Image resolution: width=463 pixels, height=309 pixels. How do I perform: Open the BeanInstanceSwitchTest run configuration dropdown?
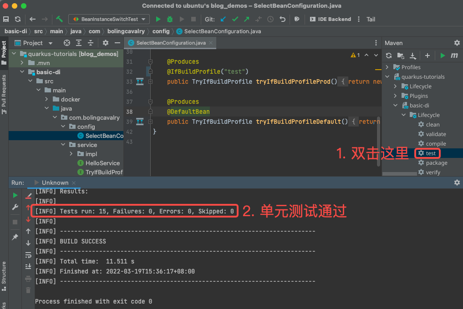pos(109,19)
